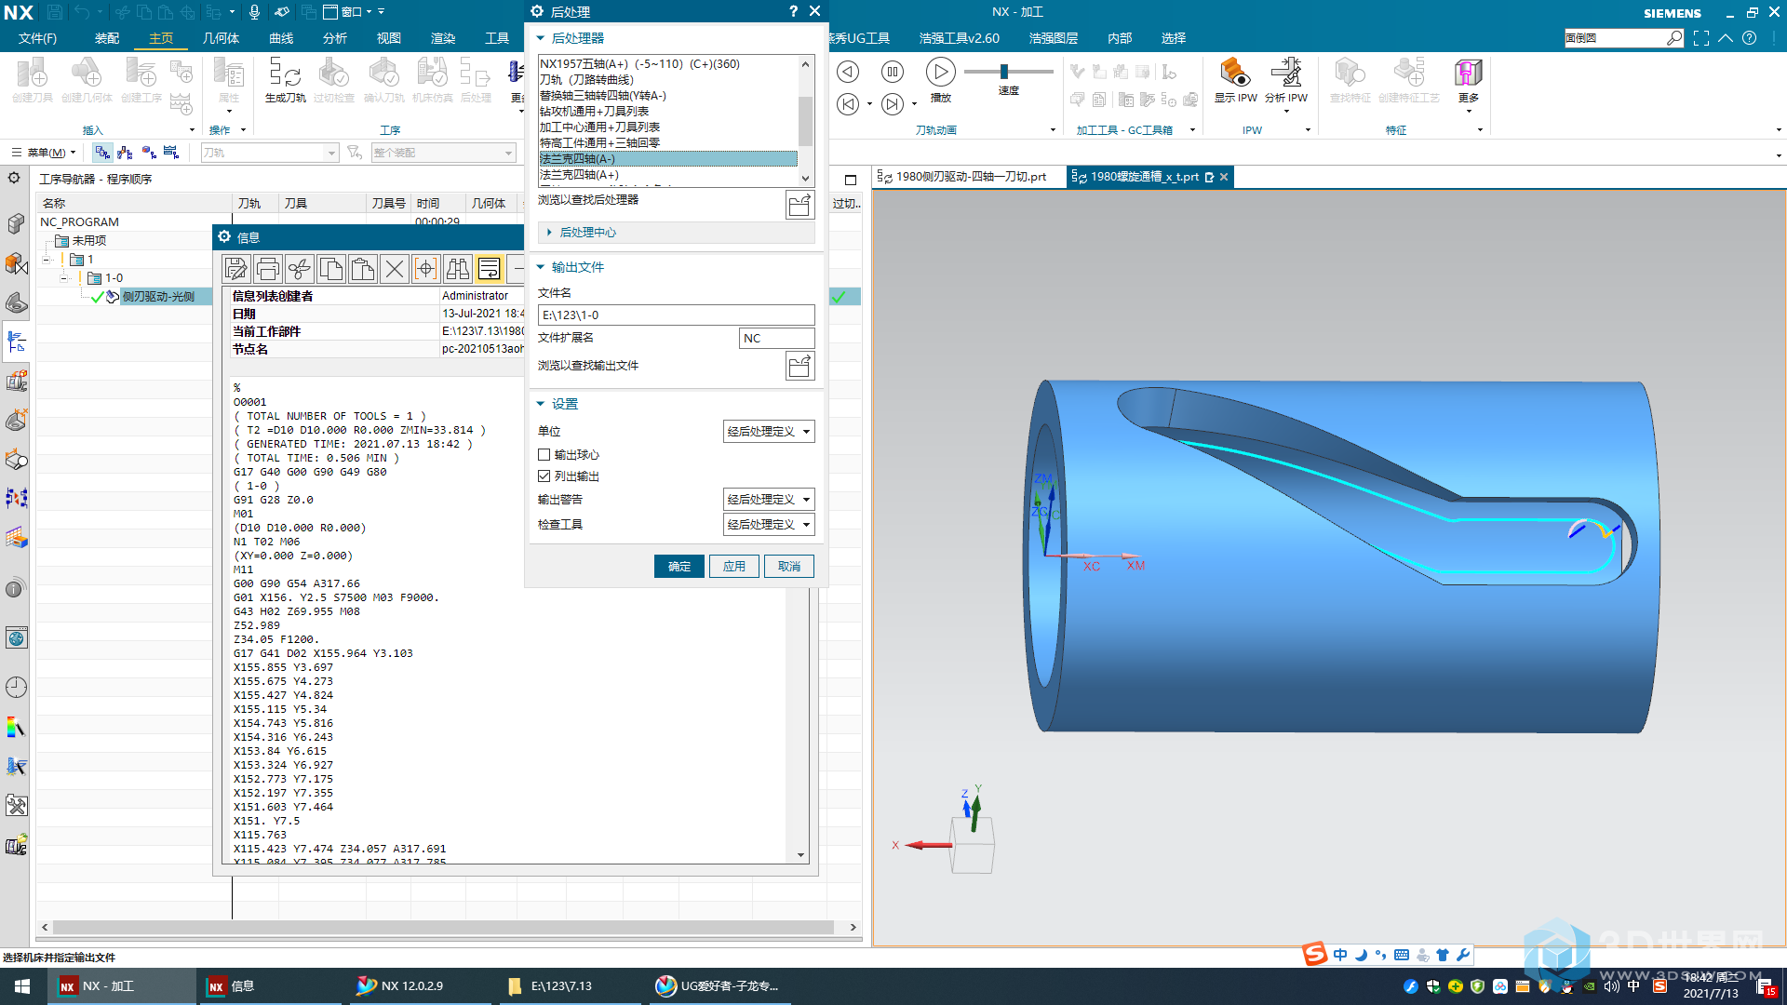Screen dimensions: 1787x1005
Task: Click the postprocessor list scrollbar down arrow
Action: pos(806,179)
